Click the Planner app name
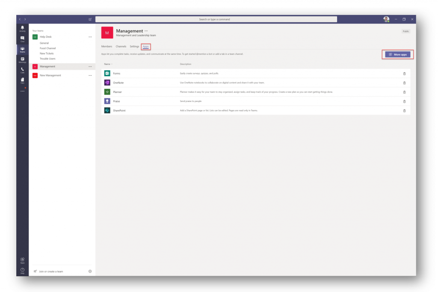The width and height of the screenshot is (438, 292). [x=117, y=92]
